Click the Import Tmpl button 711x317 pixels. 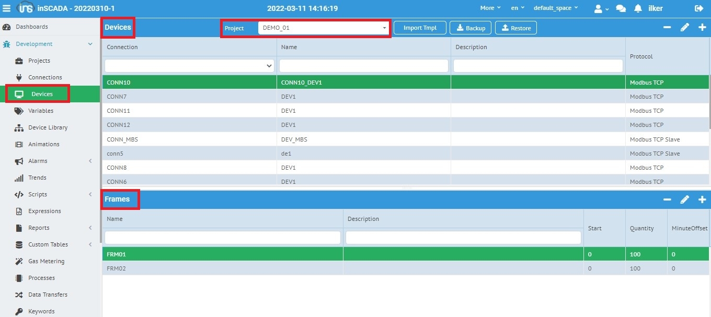(420, 28)
